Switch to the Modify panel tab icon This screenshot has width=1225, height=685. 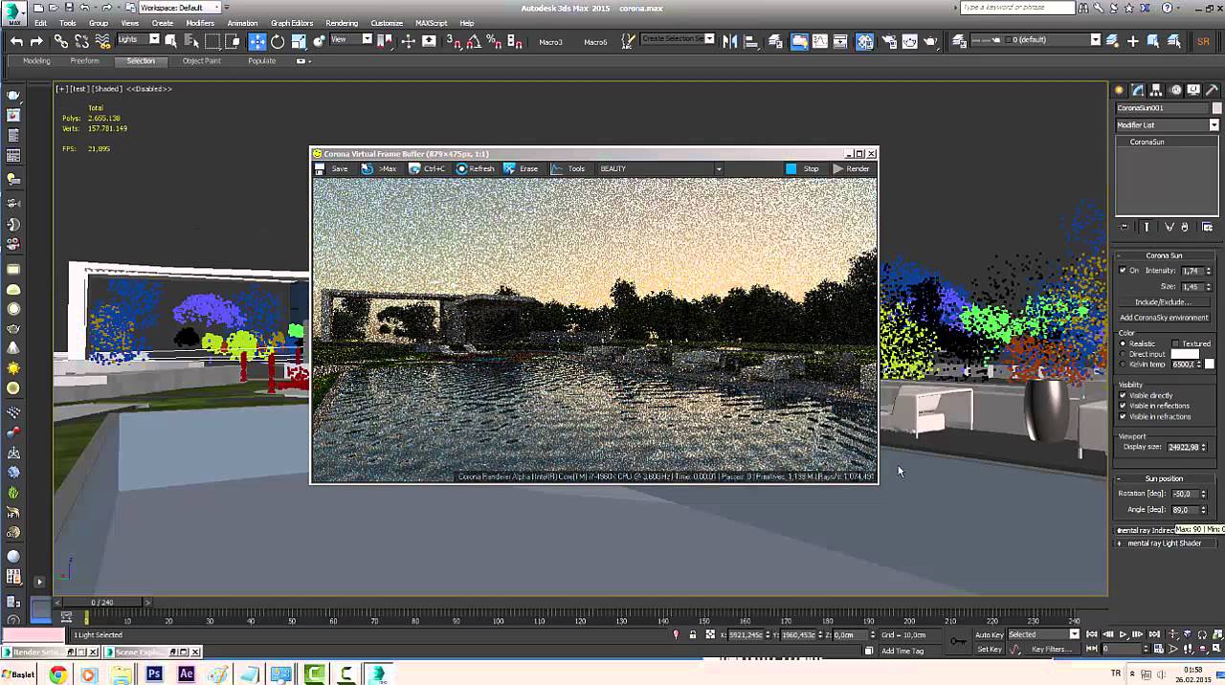pyautogui.click(x=1138, y=90)
